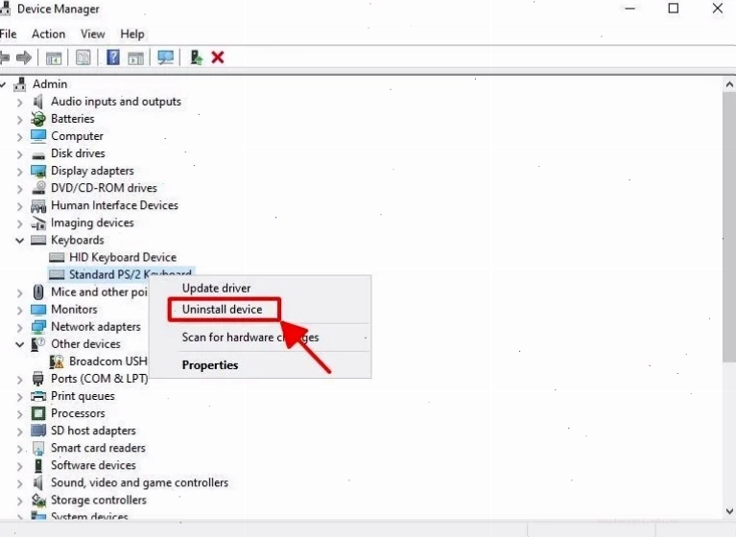Click the Audio inputs and outputs speaker icon

[38, 102]
